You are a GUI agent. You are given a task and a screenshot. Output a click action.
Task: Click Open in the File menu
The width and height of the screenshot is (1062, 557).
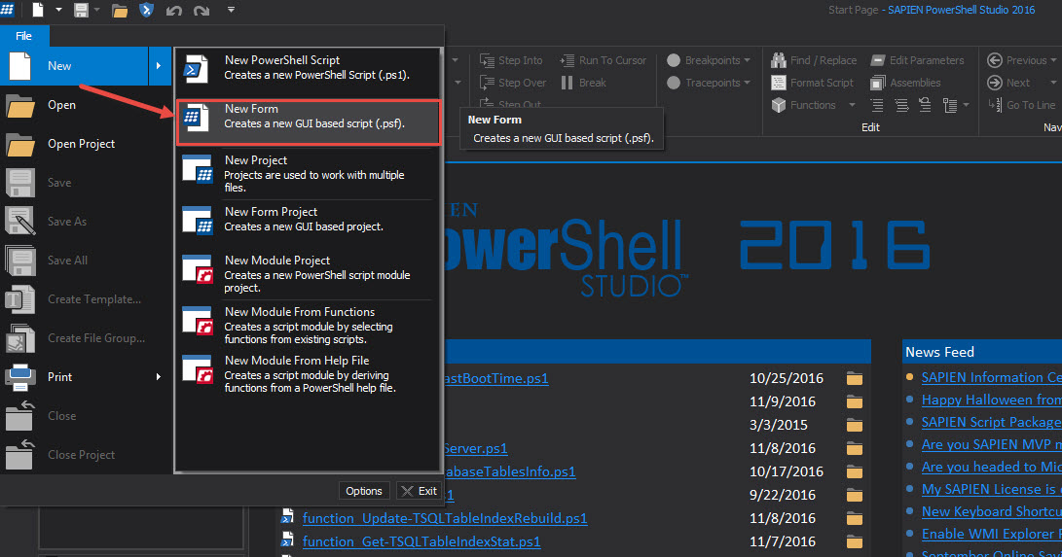61,105
